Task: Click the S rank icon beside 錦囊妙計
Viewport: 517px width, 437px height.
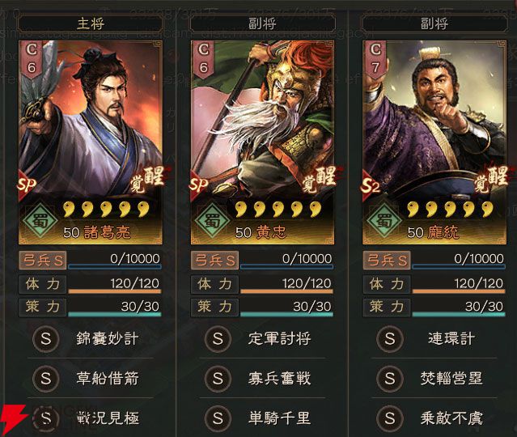Action: [x=46, y=339]
